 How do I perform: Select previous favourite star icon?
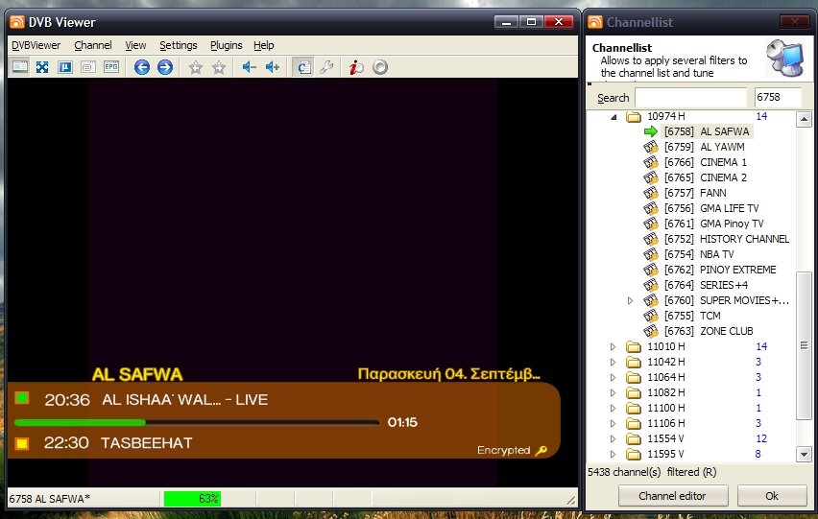point(196,67)
